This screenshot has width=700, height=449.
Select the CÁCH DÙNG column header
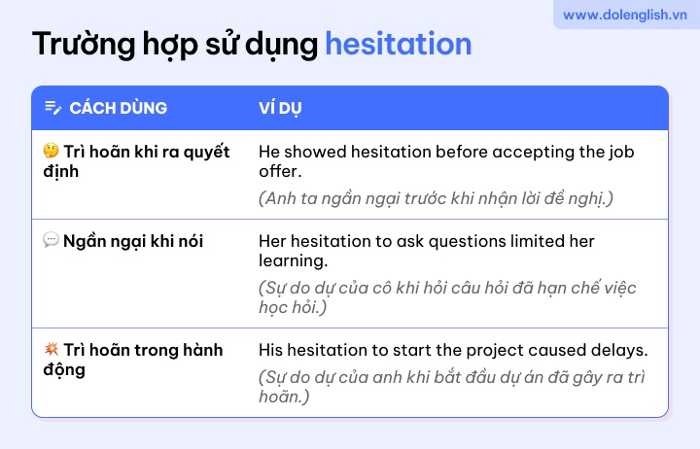pos(119,108)
